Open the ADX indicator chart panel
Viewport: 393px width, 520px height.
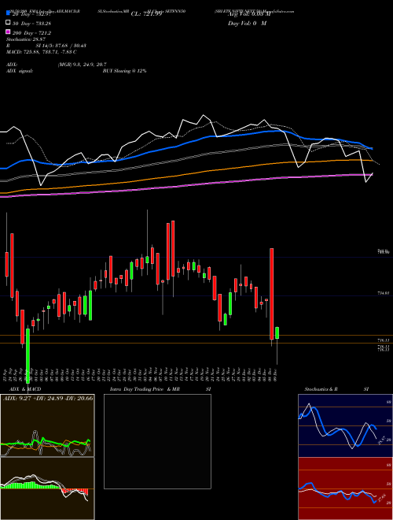[x=47, y=425]
